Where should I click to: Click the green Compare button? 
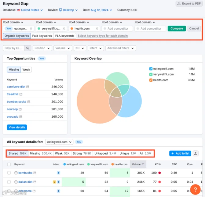coord(177,29)
